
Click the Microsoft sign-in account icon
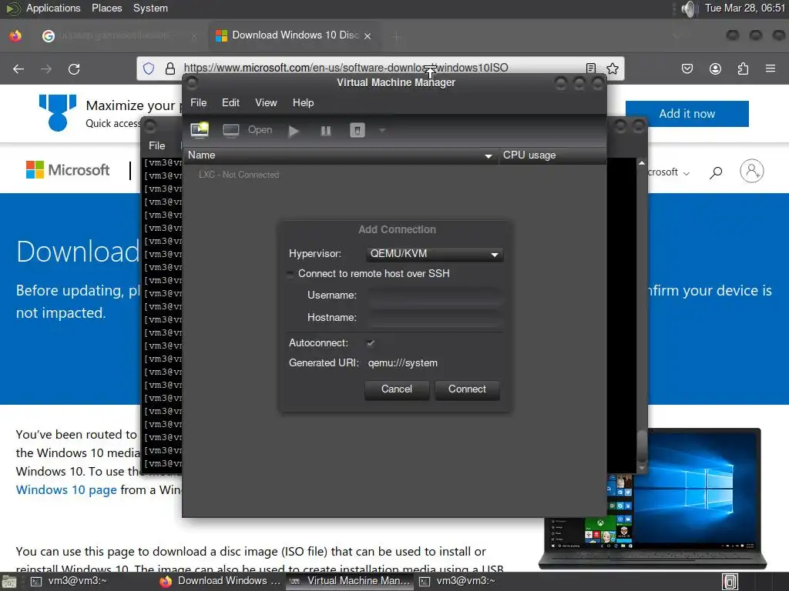tap(752, 171)
